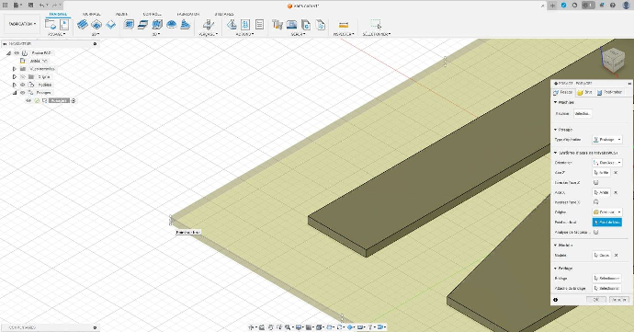Screen dimensions: 634x332
Task: Open the Origine dropdown in the setup dialog
Action: (607, 212)
